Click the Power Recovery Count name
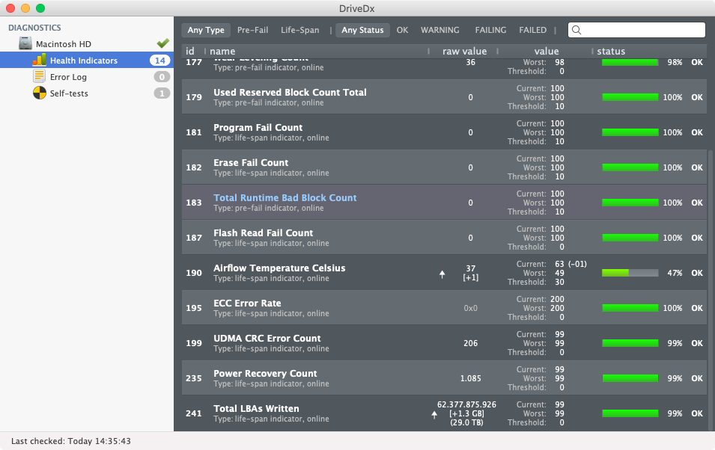This screenshot has height=450, width=715. pos(265,373)
